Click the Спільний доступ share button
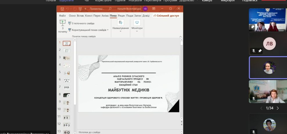 tap(166, 15)
